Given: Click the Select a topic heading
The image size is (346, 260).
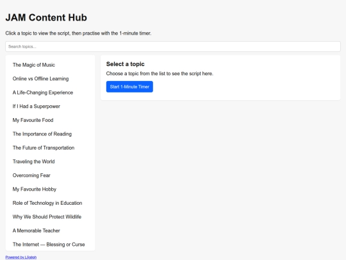Looking at the screenshot, I should [x=126, y=64].
